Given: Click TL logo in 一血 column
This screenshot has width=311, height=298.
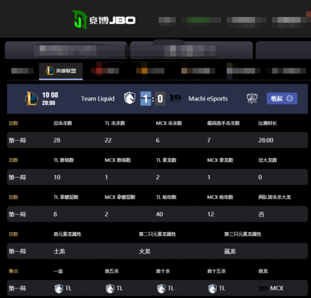Looking at the screenshot, I should point(59,288).
